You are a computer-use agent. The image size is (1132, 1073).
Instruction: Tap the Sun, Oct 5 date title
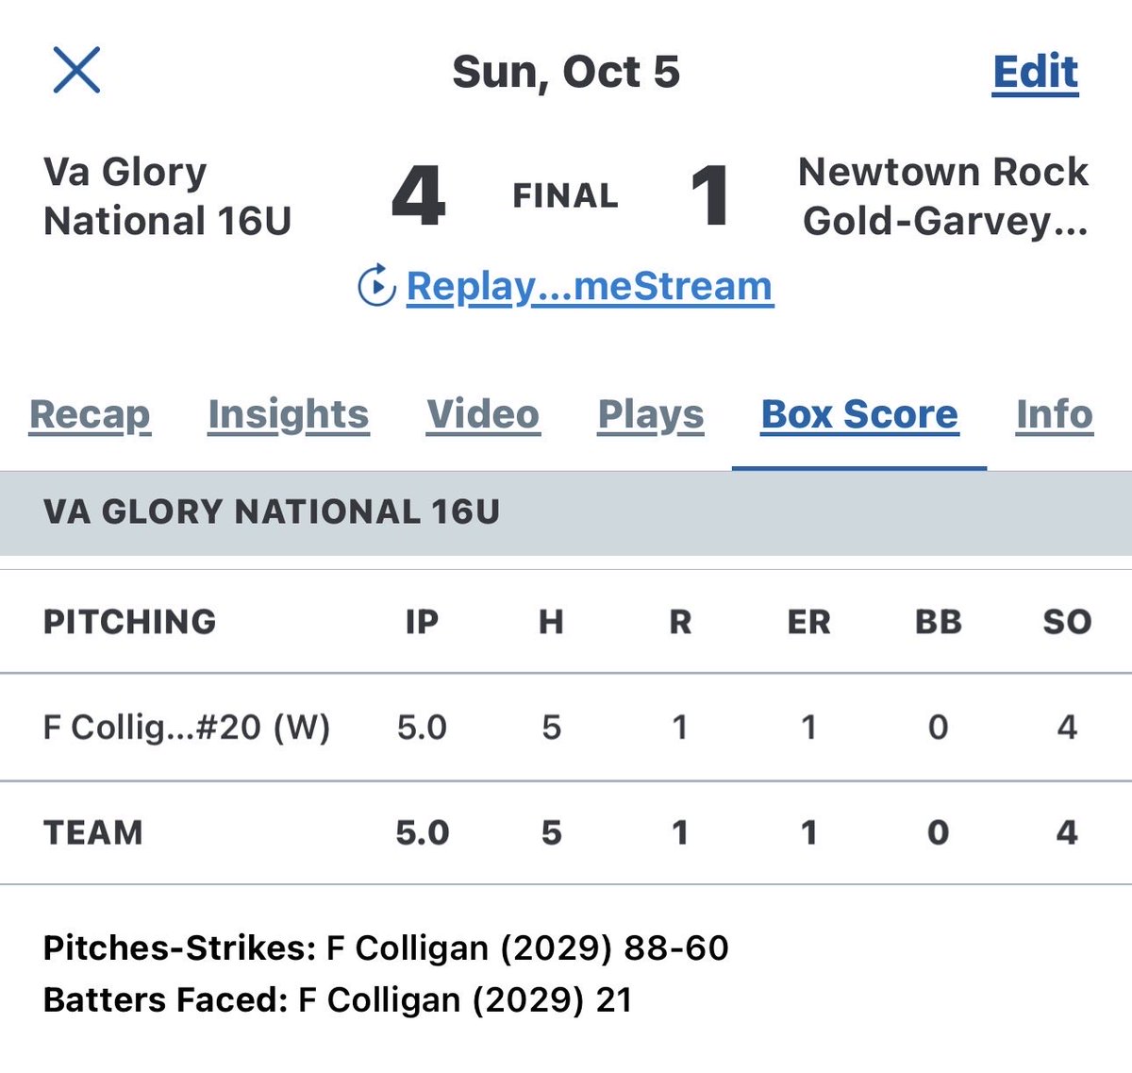click(x=566, y=72)
